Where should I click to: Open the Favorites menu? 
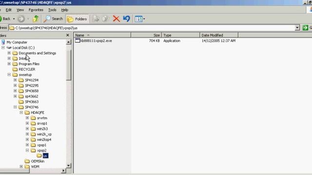(x=36, y=10)
